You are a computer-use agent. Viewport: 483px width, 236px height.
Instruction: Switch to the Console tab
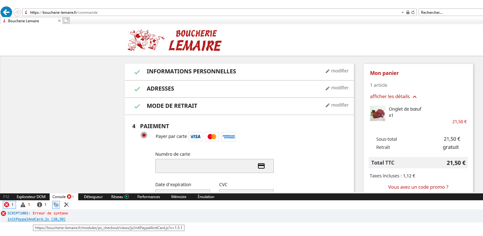click(x=63, y=197)
